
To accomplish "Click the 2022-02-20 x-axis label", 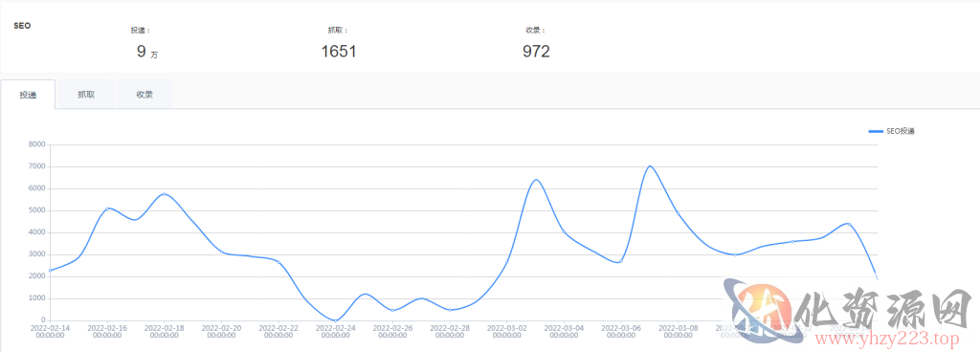I will 221,331.
